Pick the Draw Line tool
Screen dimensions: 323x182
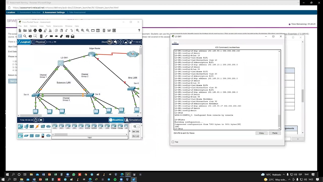[46, 36]
